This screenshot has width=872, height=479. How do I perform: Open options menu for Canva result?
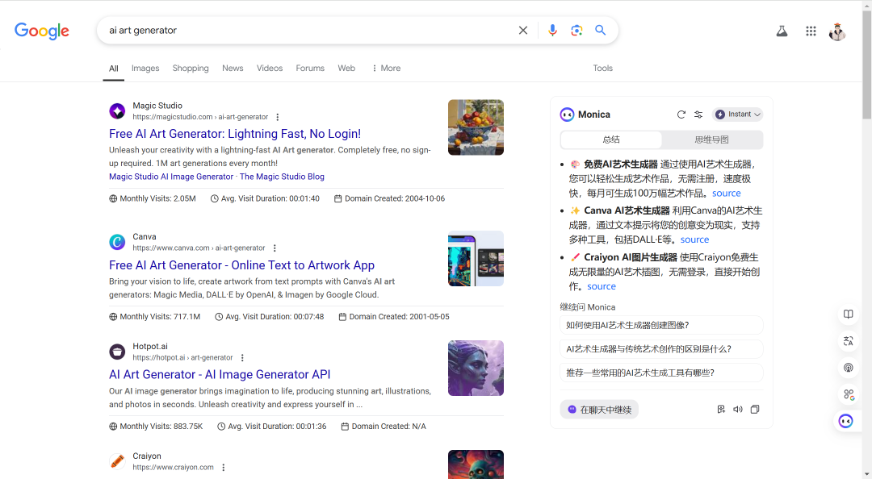[x=275, y=248]
